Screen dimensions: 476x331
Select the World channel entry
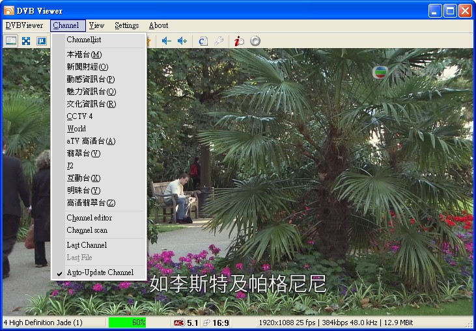tap(76, 129)
